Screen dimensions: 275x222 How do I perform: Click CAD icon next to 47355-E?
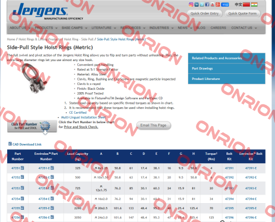tap(52, 208)
